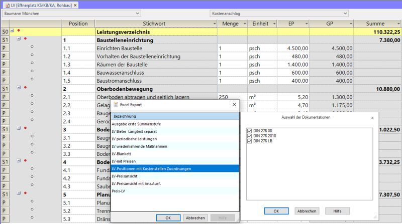This screenshot has height=224, width=402.
Task: Collapse the Oberbodenbewegung section
Action: [19, 88]
